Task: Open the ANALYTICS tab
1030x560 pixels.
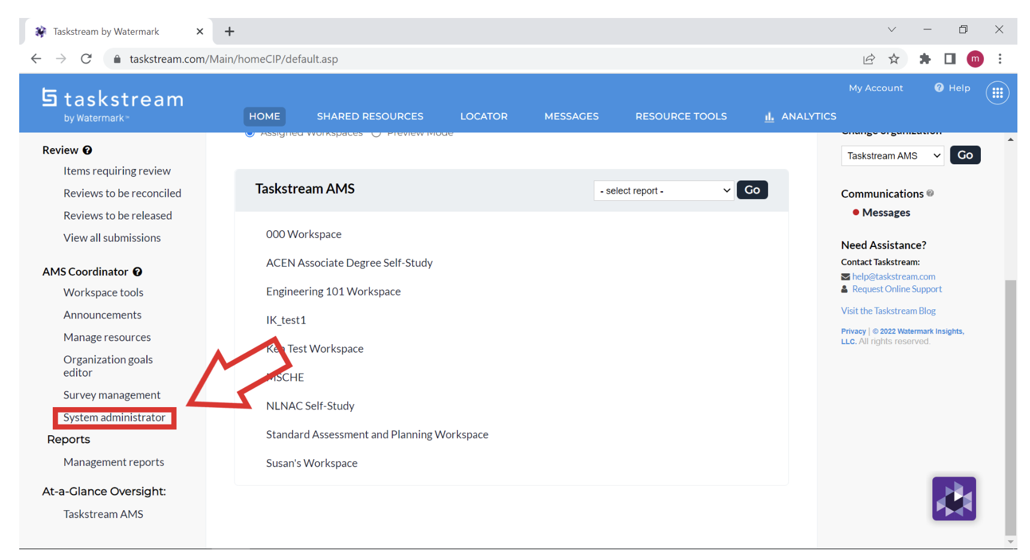Action: pyautogui.click(x=800, y=116)
